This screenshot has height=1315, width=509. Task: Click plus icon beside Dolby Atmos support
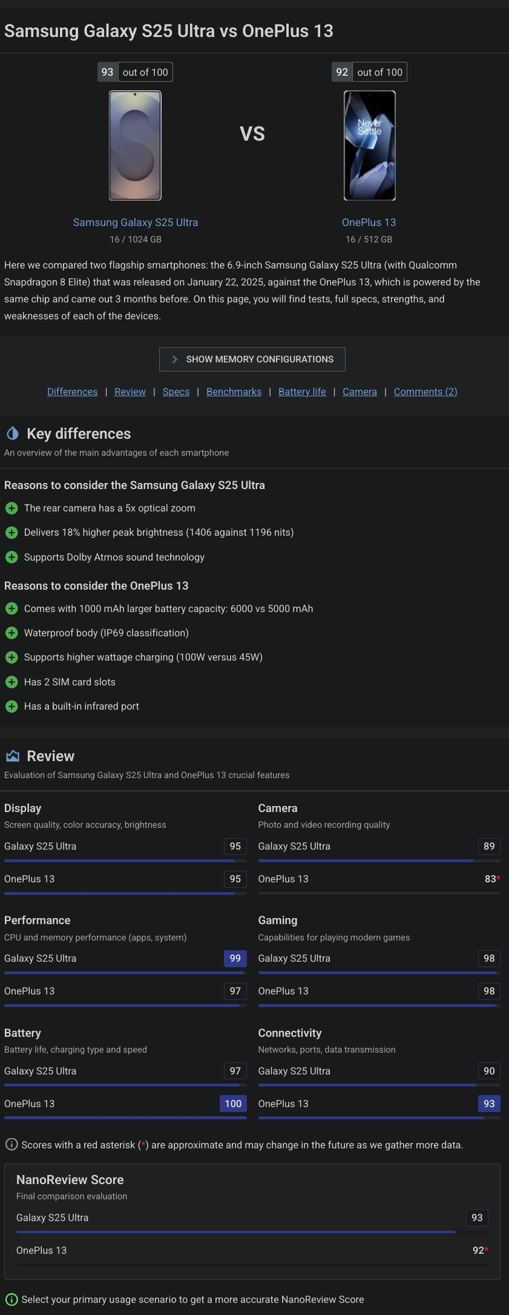11,557
